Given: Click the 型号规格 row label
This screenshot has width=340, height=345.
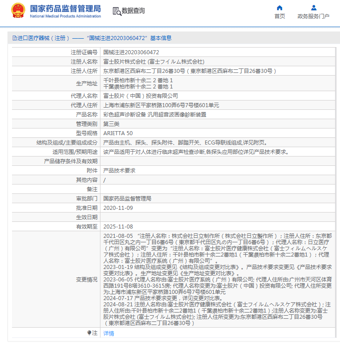Looking at the screenshot, I should [87, 133].
